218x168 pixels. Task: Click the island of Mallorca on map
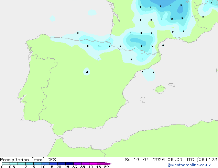pos(160,90)
